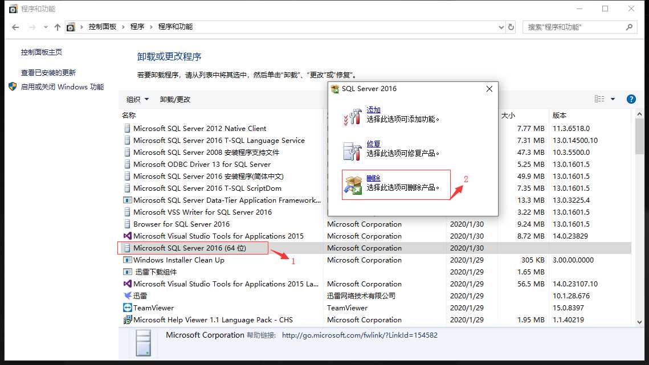Sort by 版本 column header
This screenshot has width=649, height=365.
tap(560, 115)
